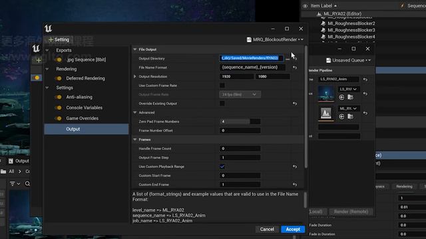Image resolution: width=426 pixels, height=239 pixels.
Task: Browse to LS_RY sequence in Content Browser
Action: click(x=351, y=98)
